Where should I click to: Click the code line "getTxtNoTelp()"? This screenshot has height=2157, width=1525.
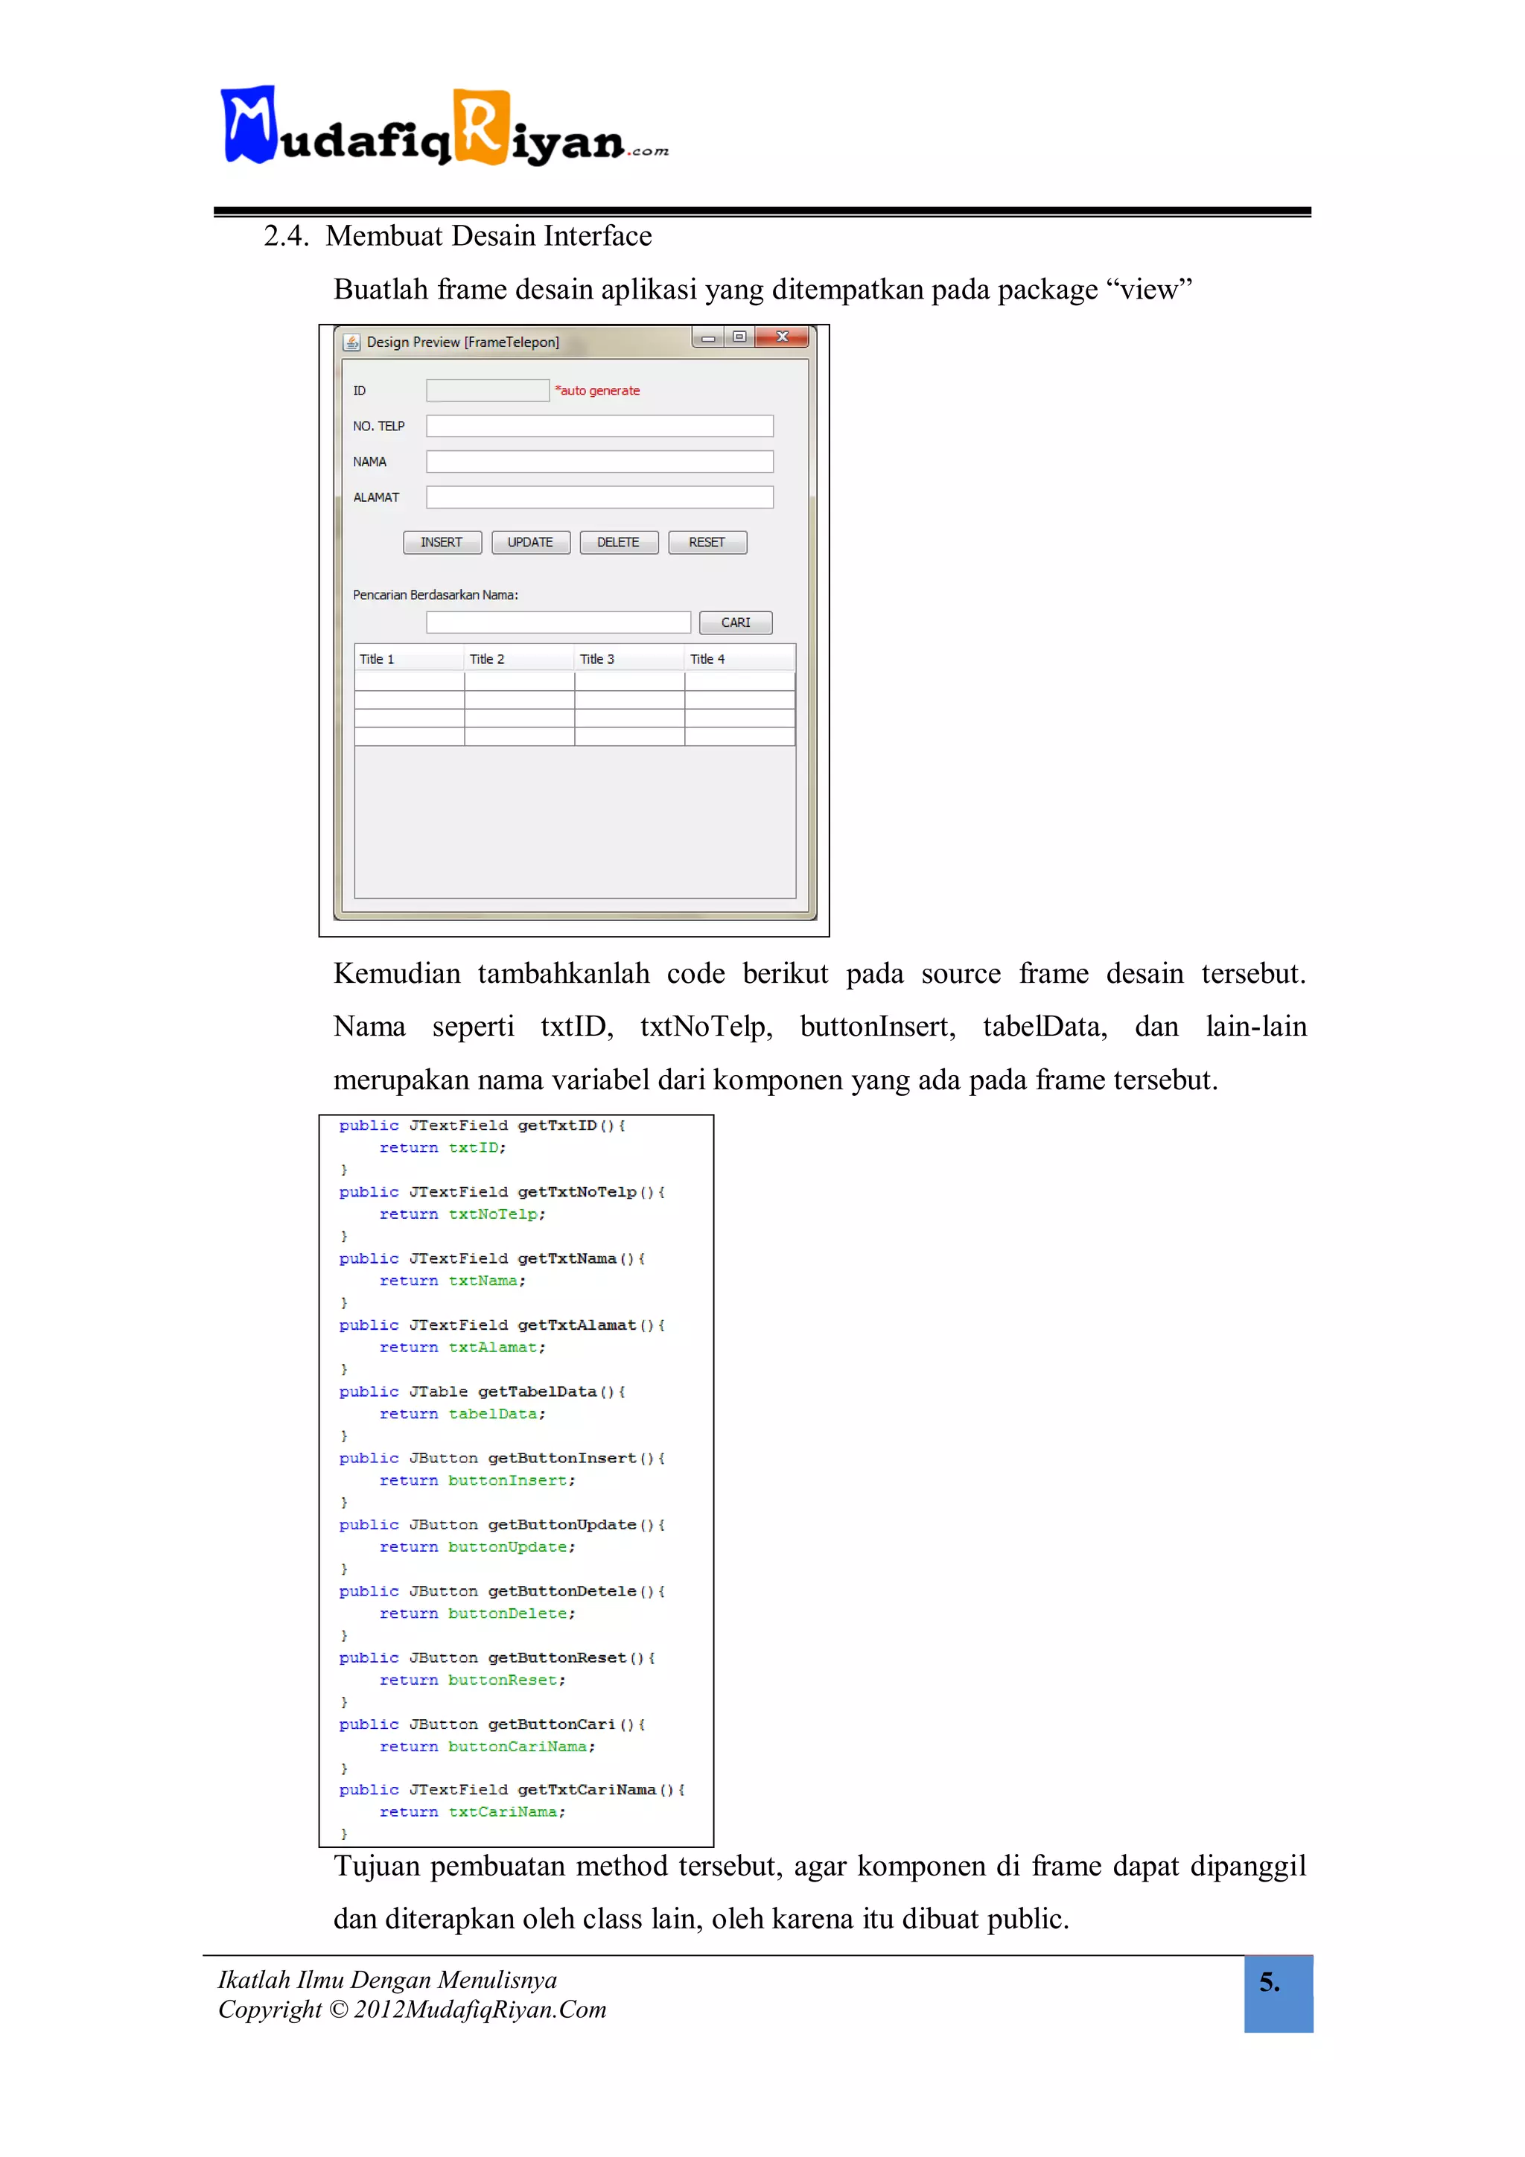[591, 1192]
